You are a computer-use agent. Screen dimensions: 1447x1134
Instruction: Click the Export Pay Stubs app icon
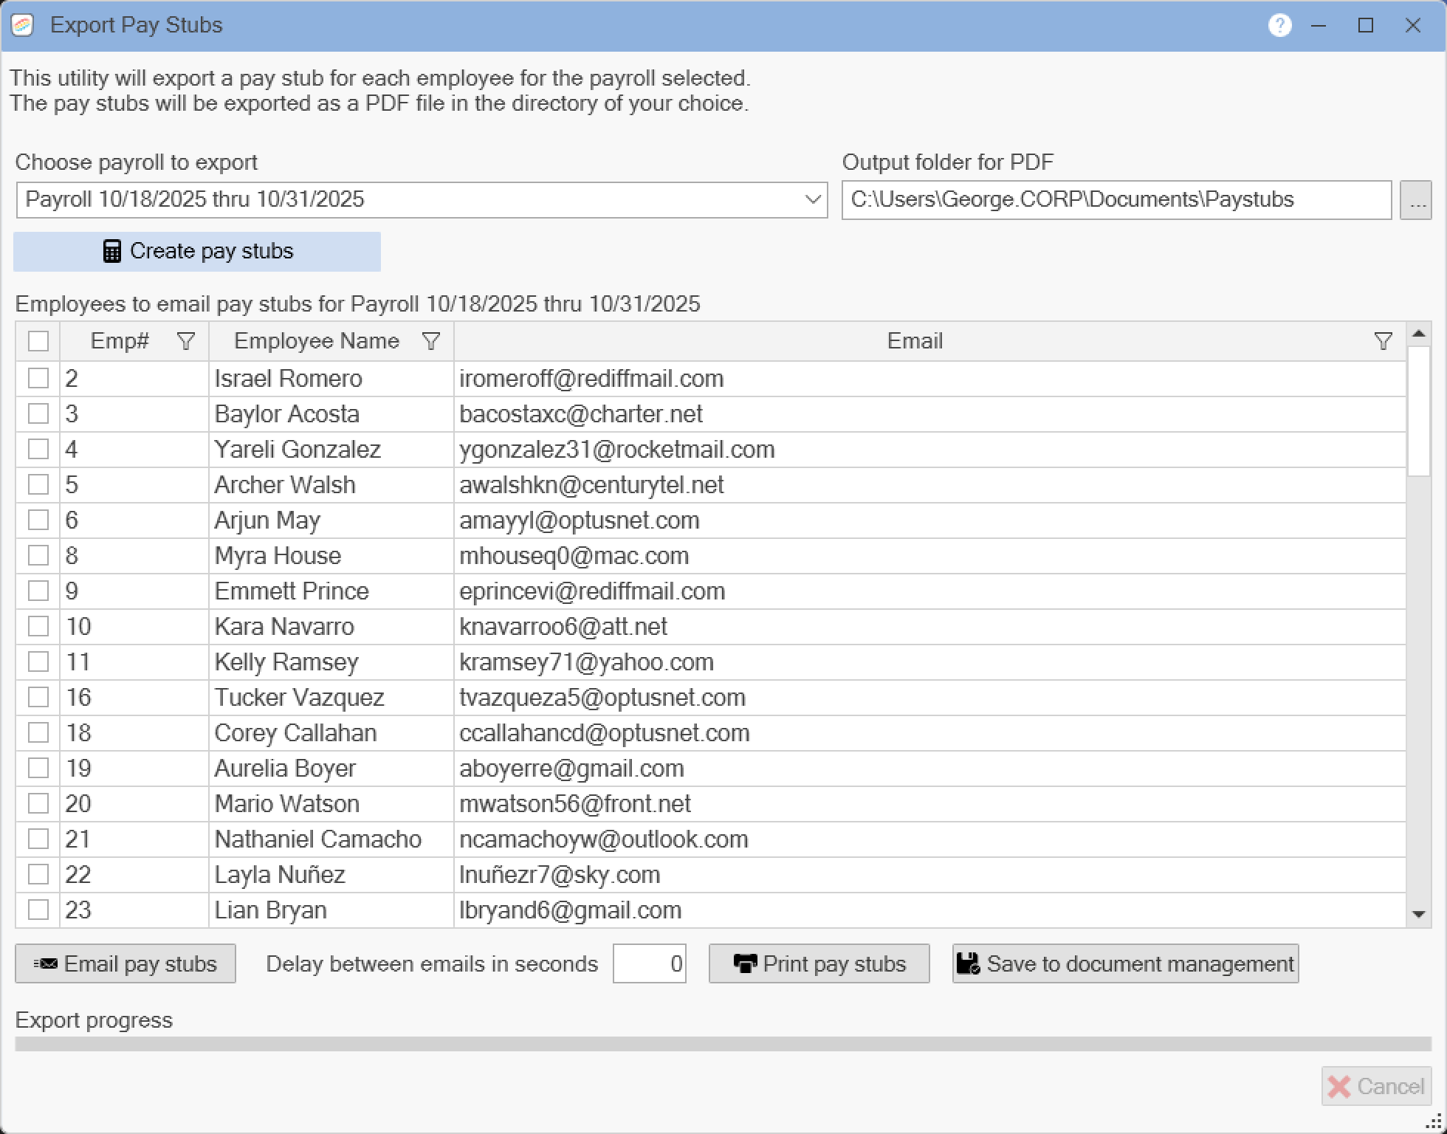click(x=22, y=25)
